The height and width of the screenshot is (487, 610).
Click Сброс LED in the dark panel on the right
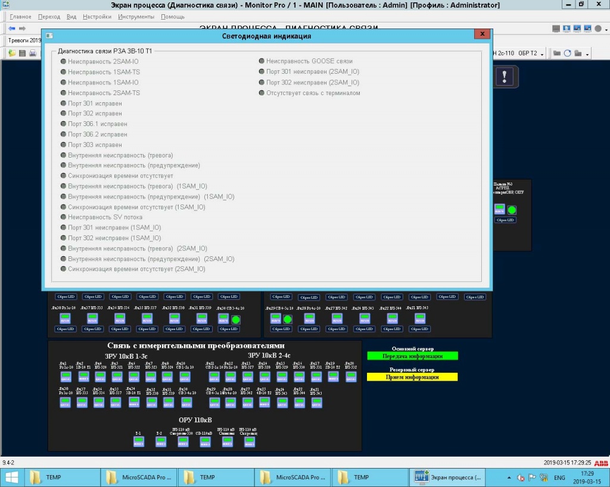click(505, 220)
